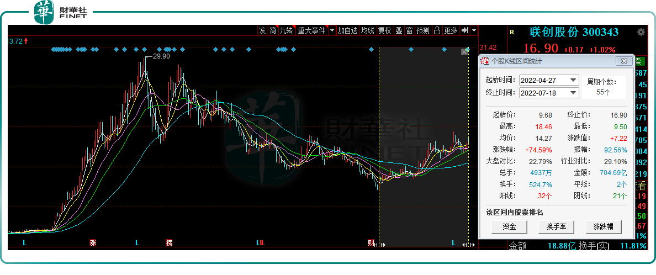Click the 29.90 peak price label
Viewport: 656px width, 275px height.
pyautogui.click(x=161, y=56)
